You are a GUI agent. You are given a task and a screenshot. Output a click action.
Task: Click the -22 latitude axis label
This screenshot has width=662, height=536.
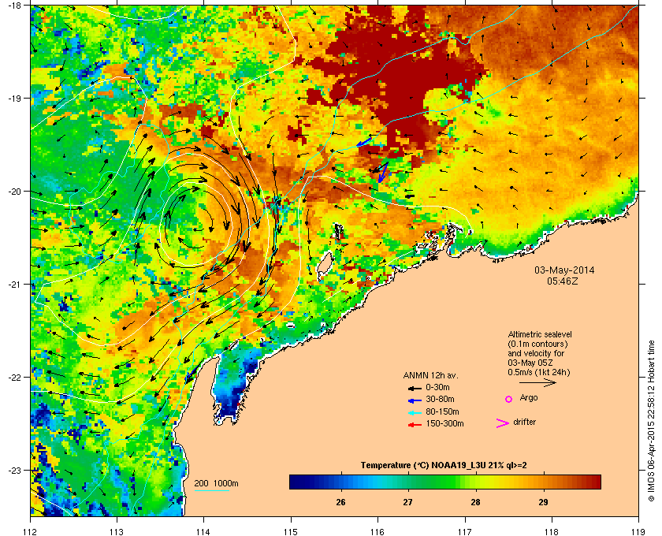(x=14, y=378)
